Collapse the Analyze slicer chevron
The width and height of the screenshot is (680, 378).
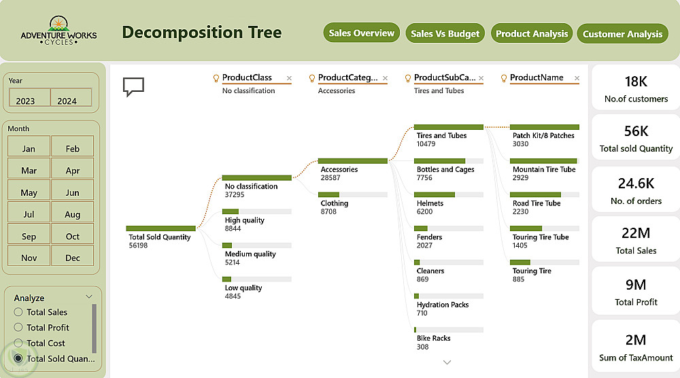[89, 297]
